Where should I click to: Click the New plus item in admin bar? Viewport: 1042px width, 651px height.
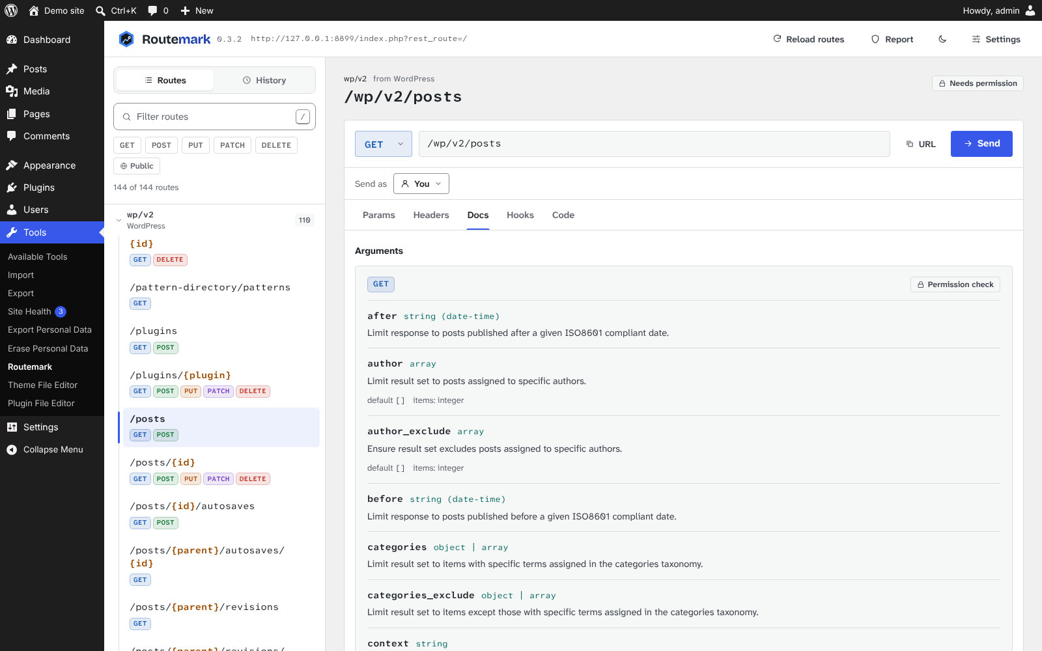pos(197,10)
